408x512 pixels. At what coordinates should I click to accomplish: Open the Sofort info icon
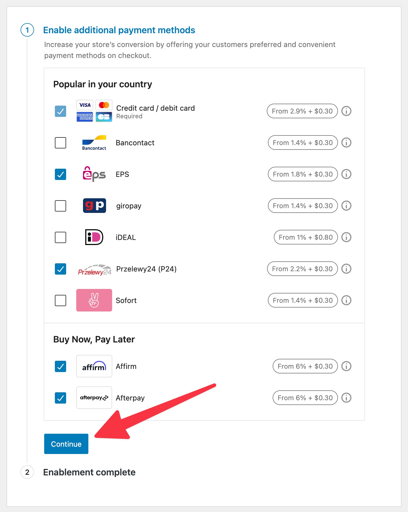tap(346, 300)
